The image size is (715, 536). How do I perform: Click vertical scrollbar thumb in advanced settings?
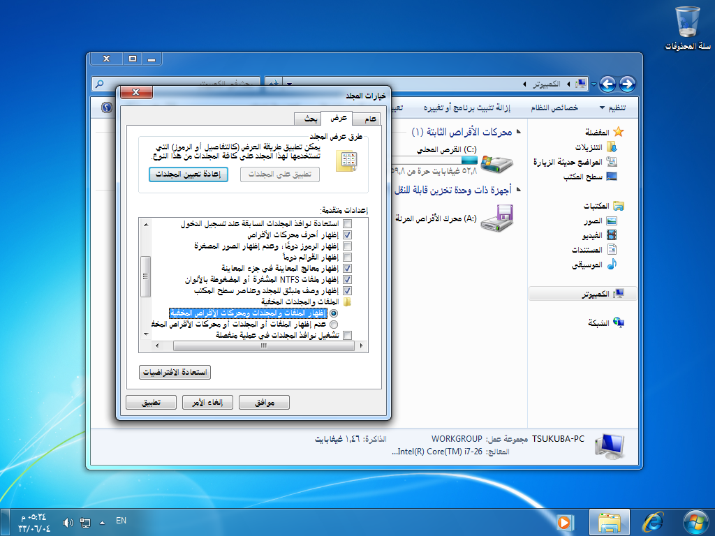tap(145, 276)
